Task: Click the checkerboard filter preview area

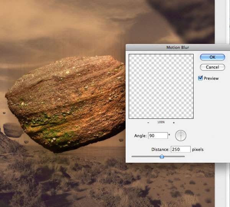Action: tap(161, 86)
